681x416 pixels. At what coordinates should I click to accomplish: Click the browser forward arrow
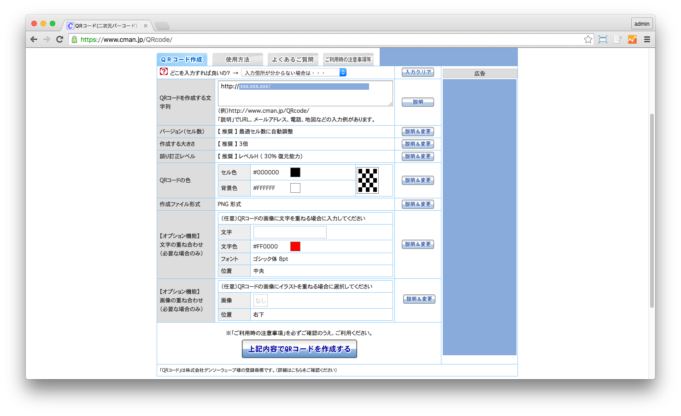47,40
